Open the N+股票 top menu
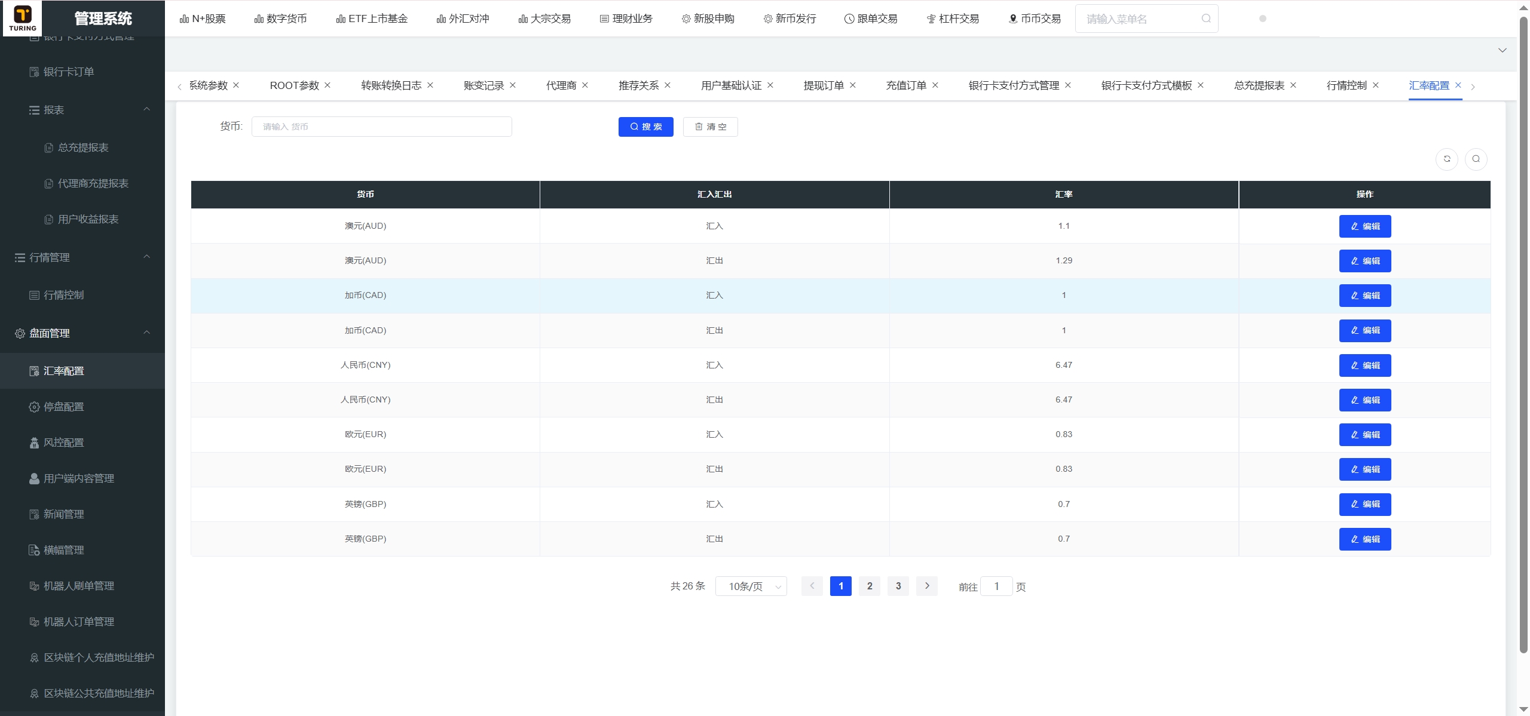Image resolution: width=1530 pixels, height=716 pixels. pyautogui.click(x=203, y=19)
